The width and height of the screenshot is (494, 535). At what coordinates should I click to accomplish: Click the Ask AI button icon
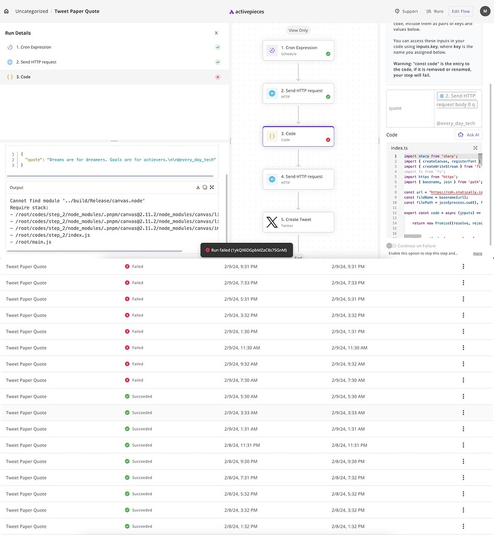click(461, 135)
